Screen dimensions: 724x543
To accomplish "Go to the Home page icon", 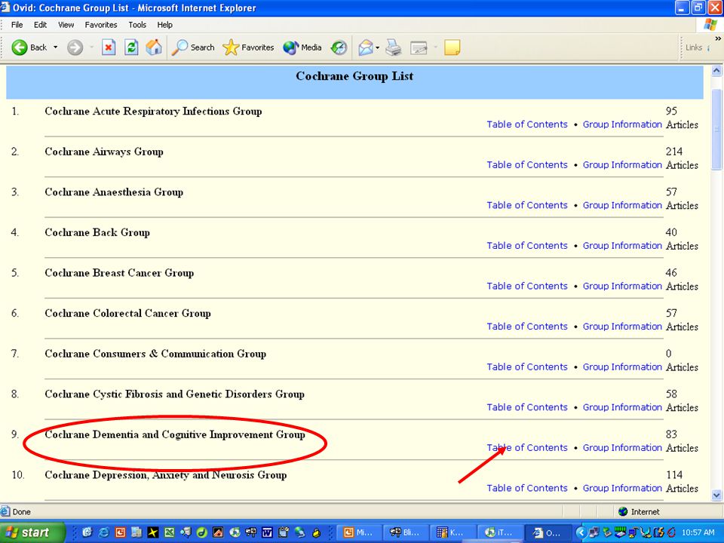I will [x=154, y=47].
